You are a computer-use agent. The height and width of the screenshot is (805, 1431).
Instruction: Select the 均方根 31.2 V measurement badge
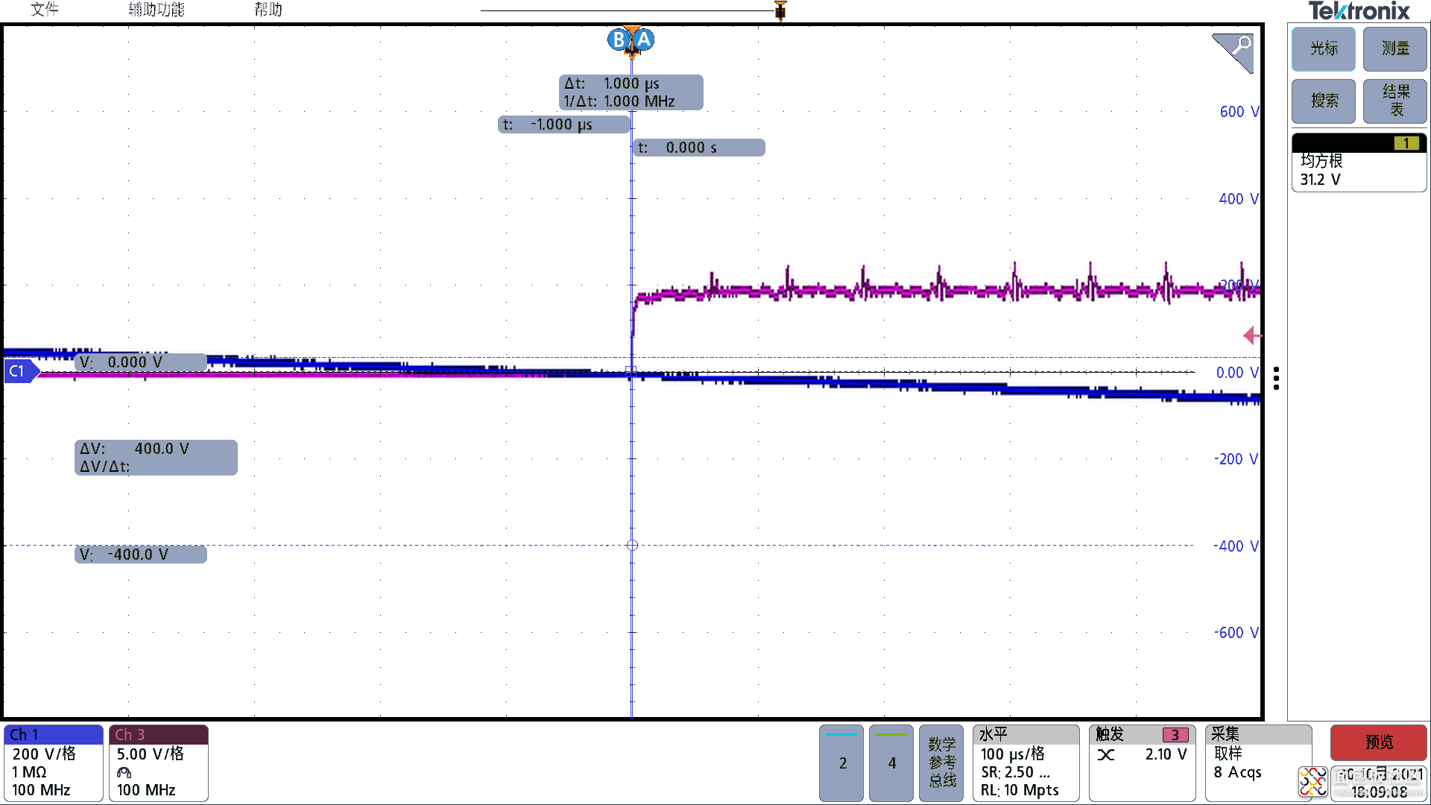(x=1359, y=162)
